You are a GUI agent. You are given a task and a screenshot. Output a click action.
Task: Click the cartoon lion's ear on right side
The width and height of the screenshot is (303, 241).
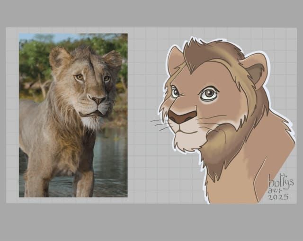tap(256, 69)
